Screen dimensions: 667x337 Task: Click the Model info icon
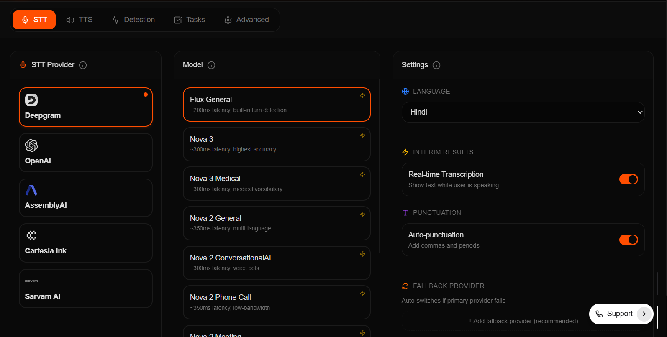point(211,65)
